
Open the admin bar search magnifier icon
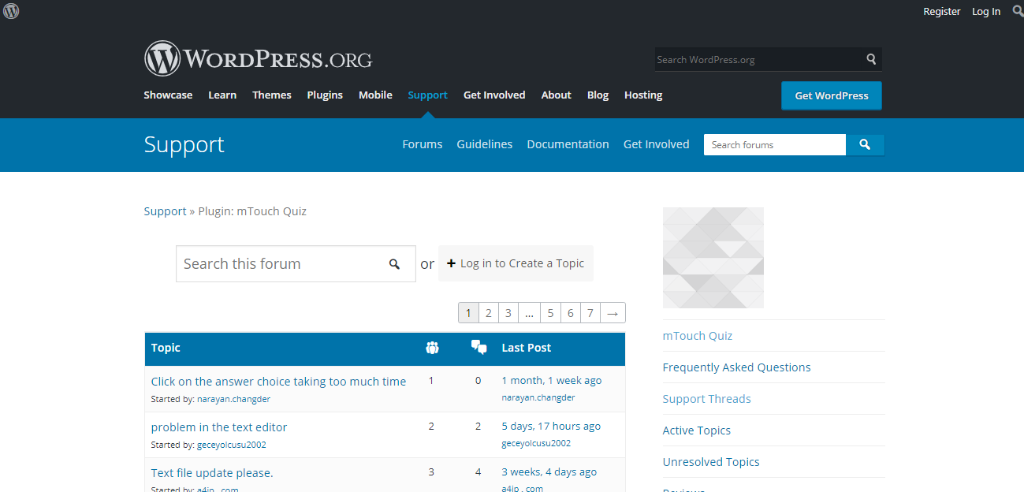[1017, 11]
